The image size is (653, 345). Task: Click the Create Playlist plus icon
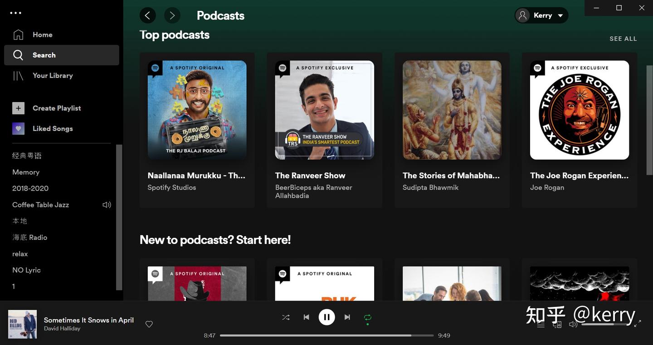coord(18,107)
